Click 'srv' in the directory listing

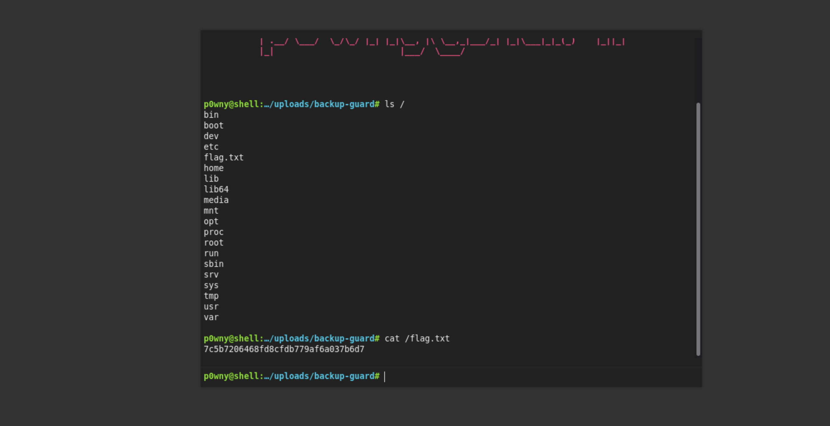point(211,275)
